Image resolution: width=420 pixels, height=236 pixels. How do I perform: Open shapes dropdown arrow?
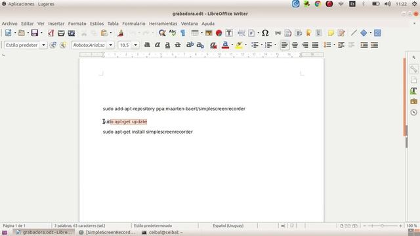pyautogui.click(x=370, y=33)
